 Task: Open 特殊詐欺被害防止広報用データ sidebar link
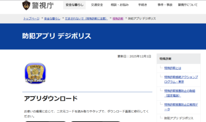click(x=181, y=107)
